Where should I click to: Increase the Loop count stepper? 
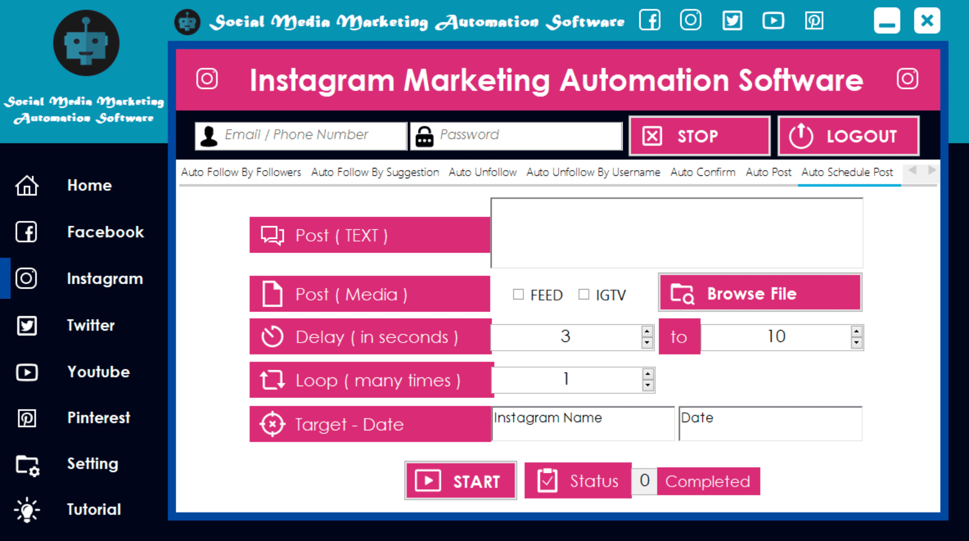[648, 374]
